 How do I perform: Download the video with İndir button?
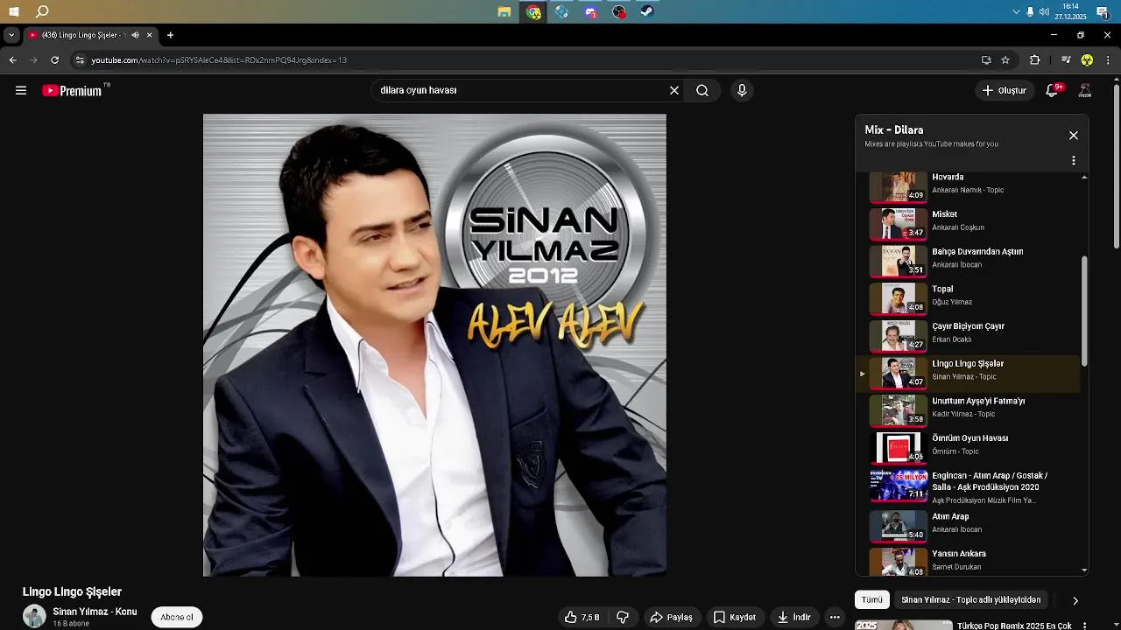tap(793, 617)
